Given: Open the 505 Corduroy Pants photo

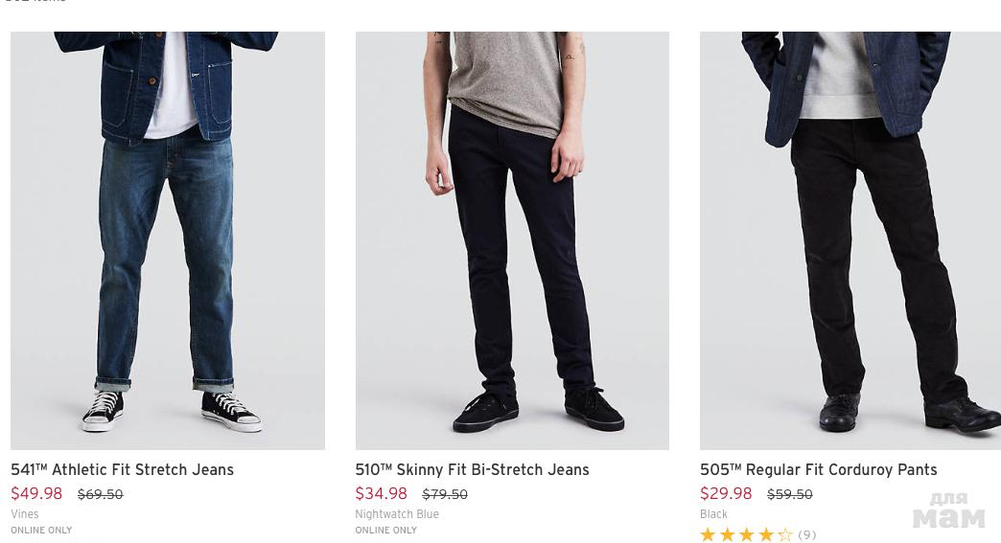Looking at the screenshot, I should pyautogui.click(x=850, y=239).
